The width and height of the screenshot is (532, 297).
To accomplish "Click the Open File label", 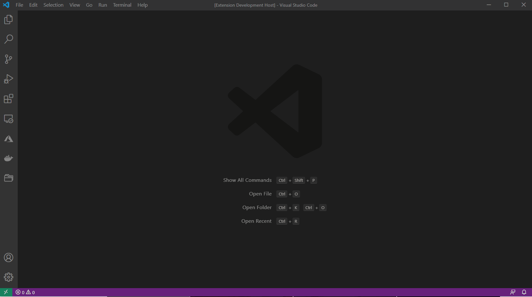I will (260, 194).
